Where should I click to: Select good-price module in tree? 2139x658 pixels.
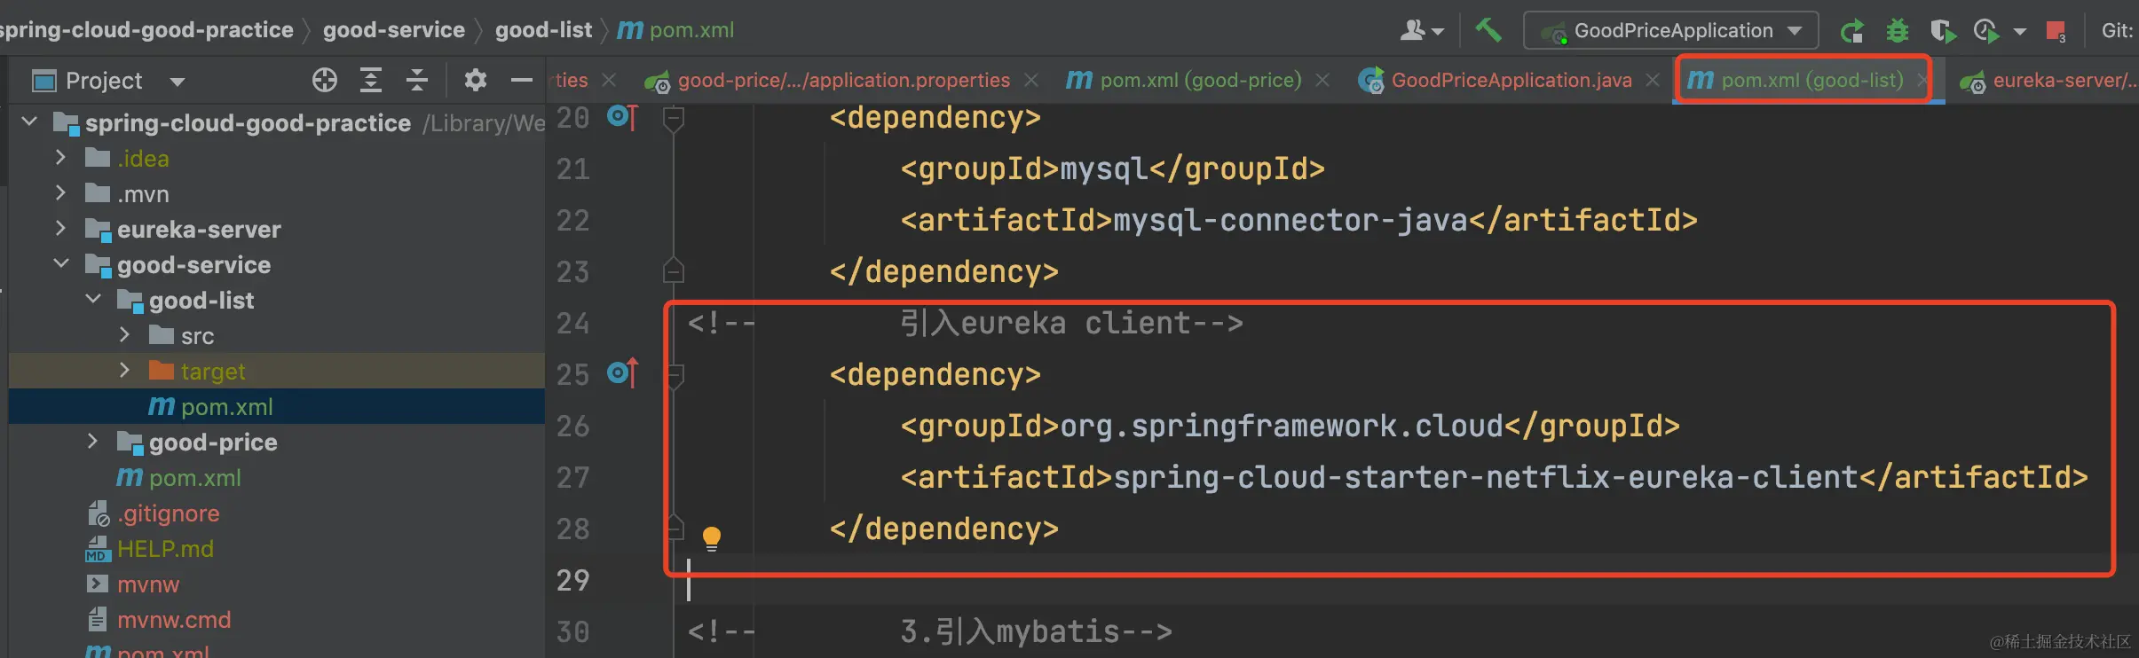(x=213, y=442)
